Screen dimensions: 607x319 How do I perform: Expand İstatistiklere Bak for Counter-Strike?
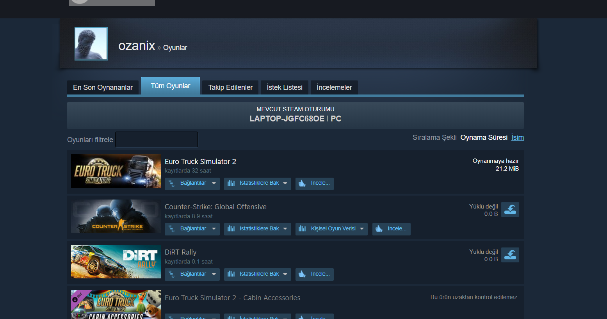(258, 229)
